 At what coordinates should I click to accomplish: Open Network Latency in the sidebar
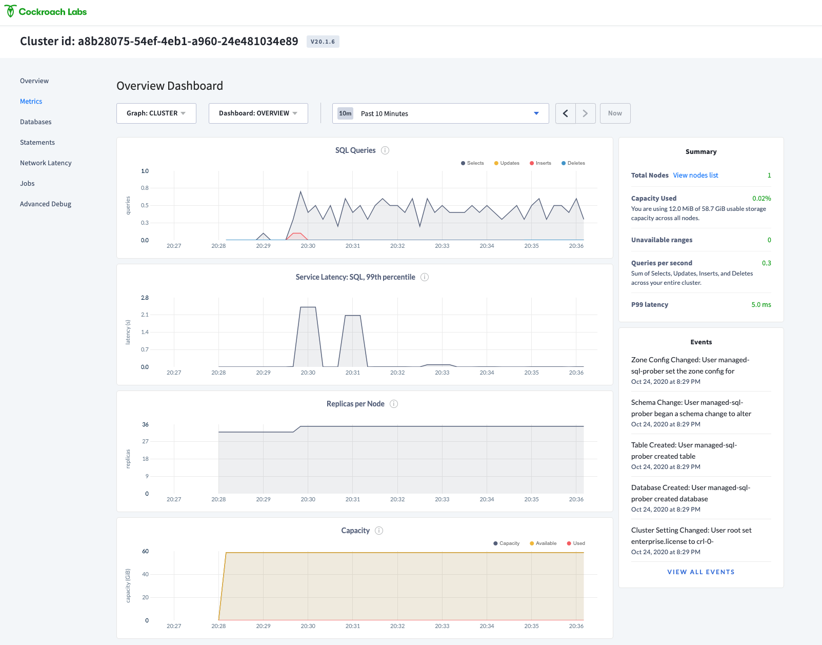tap(46, 163)
